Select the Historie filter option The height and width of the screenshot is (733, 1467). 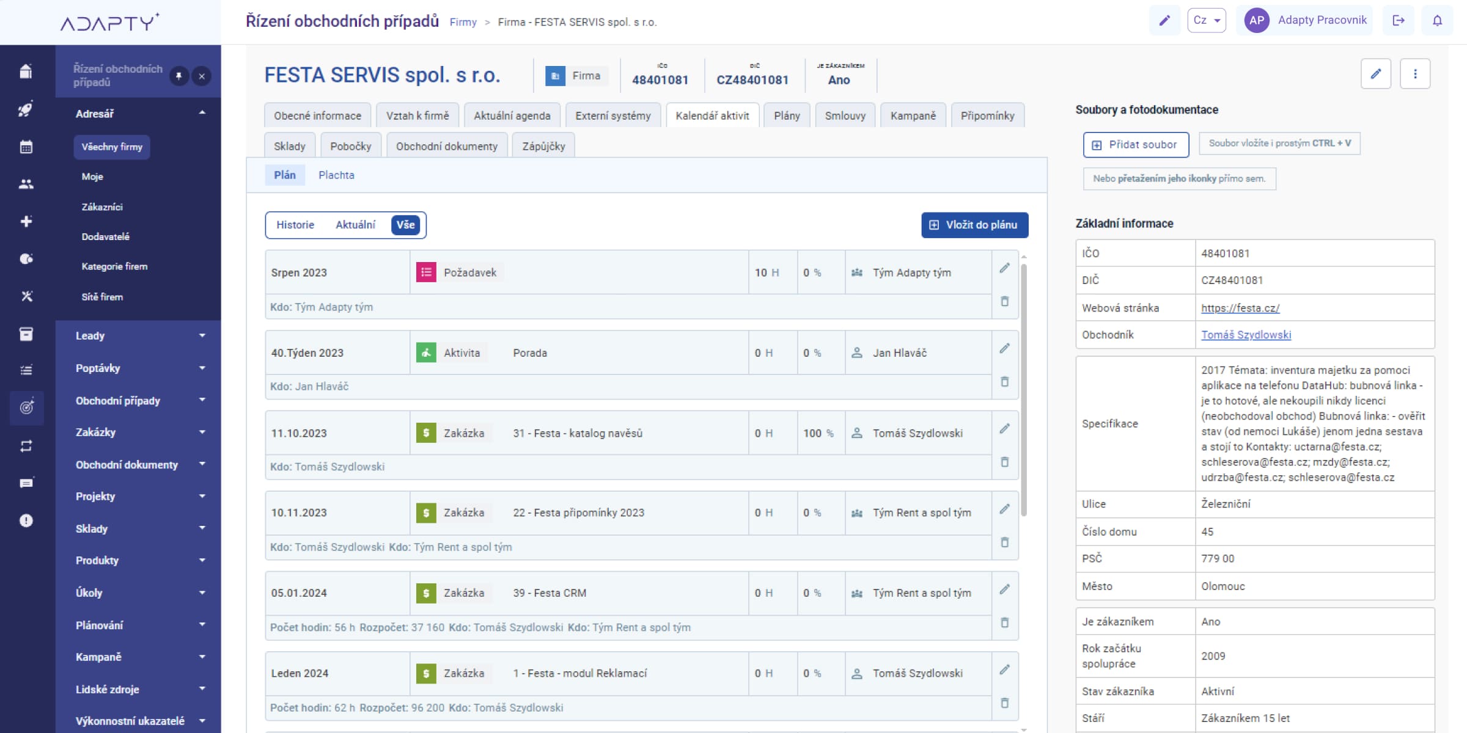[x=295, y=225]
